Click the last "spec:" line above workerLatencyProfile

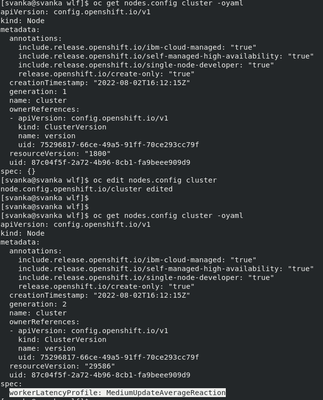coord(11,384)
